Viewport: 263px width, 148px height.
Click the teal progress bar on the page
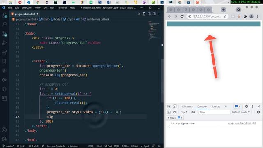tap(214, 24)
